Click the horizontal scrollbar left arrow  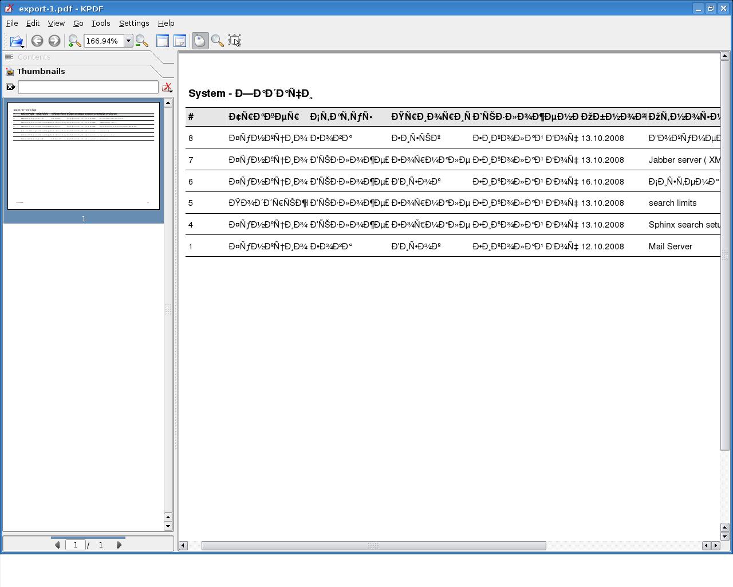pyautogui.click(x=183, y=545)
